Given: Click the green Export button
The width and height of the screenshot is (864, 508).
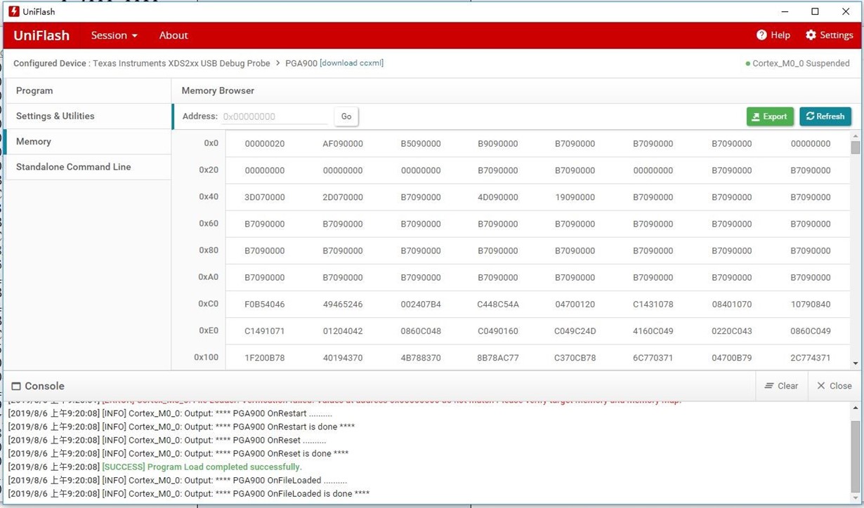Looking at the screenshot, I should point(770,116).
